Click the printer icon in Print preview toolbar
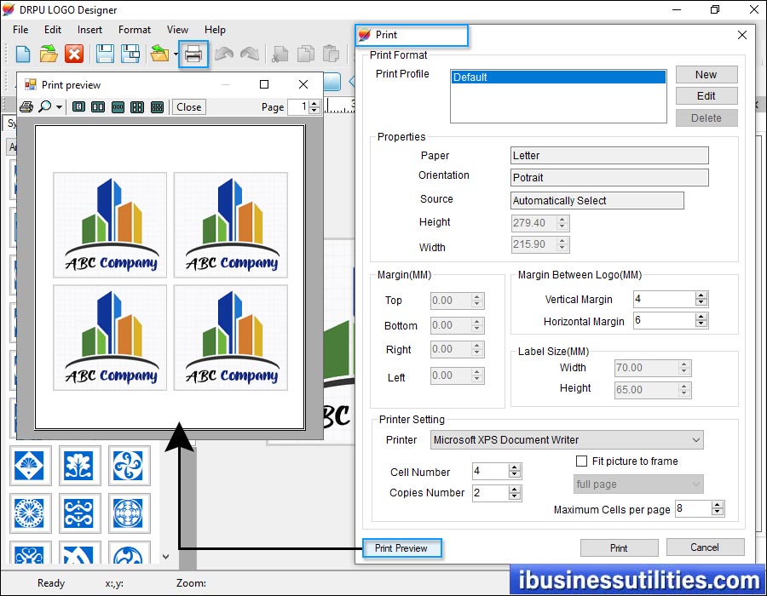767x596 pixels. 26,106
